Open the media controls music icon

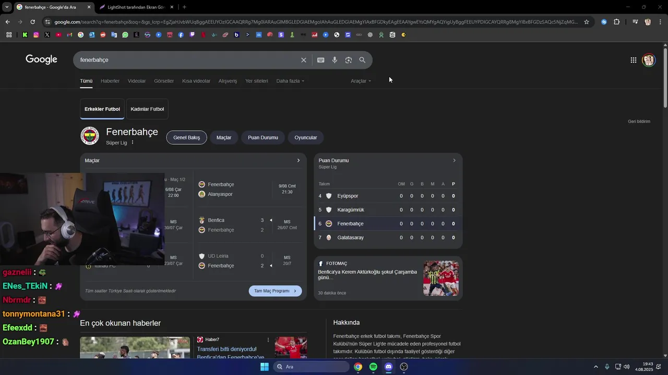click(635, 22)
